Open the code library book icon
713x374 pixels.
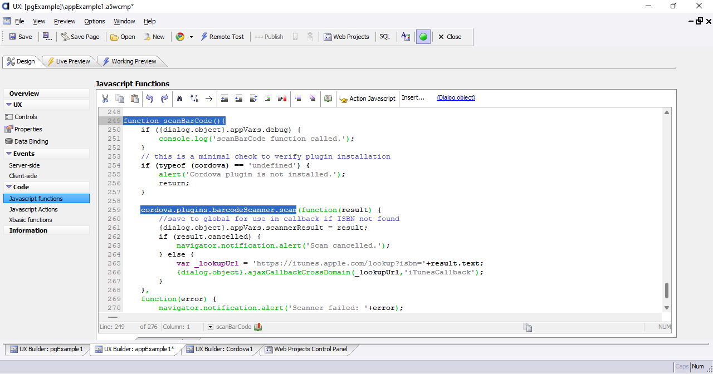pos(328,99)
